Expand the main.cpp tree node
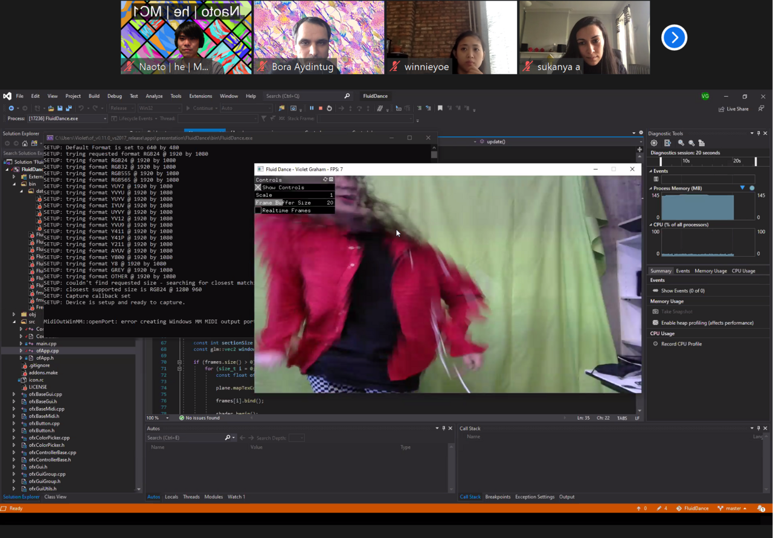 21,344
